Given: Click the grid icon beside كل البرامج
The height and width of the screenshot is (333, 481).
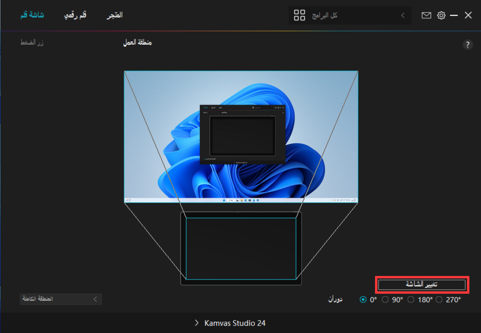Looking at the screenshot, I should [x=299, y=15].
